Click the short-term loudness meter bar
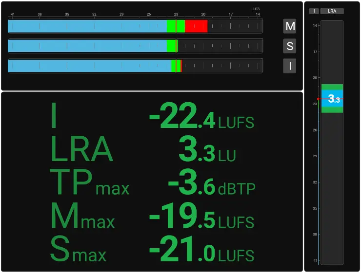Image resolution: width=361 pixels, height=273 pixels. tap(135, 46)
